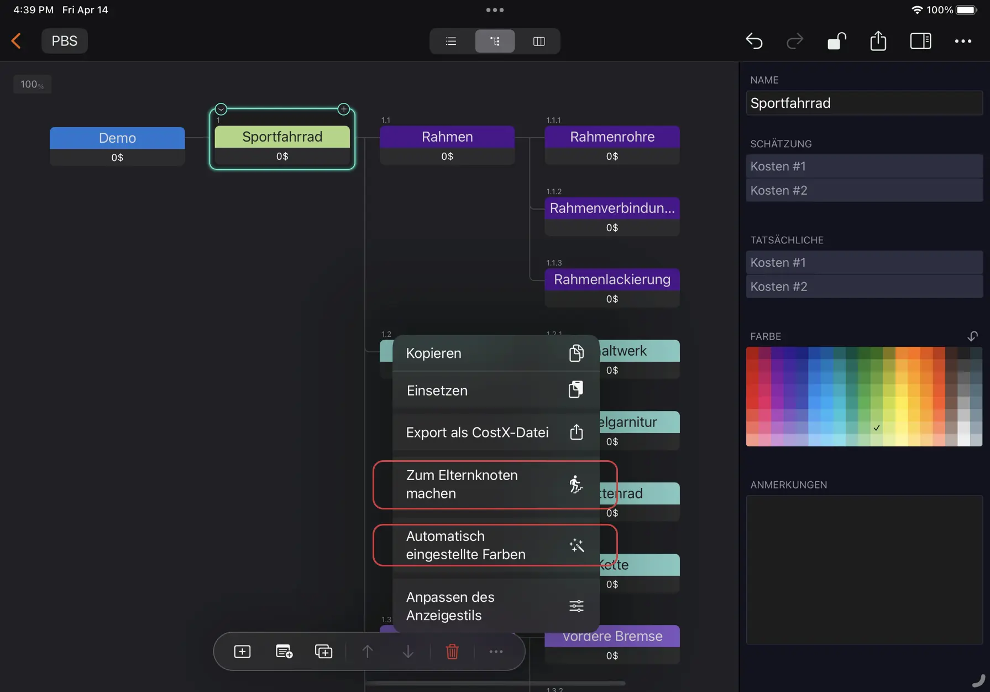
Task: Click the add node icon in bottom toolbar
Action: coord(242,652)
